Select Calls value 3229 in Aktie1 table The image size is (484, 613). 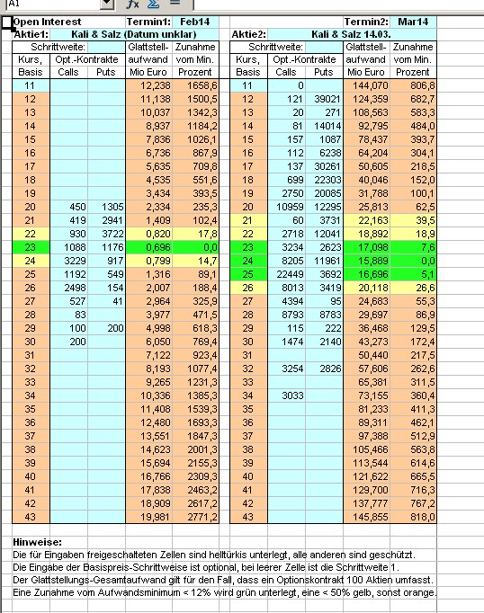click(x=68, y=261)
